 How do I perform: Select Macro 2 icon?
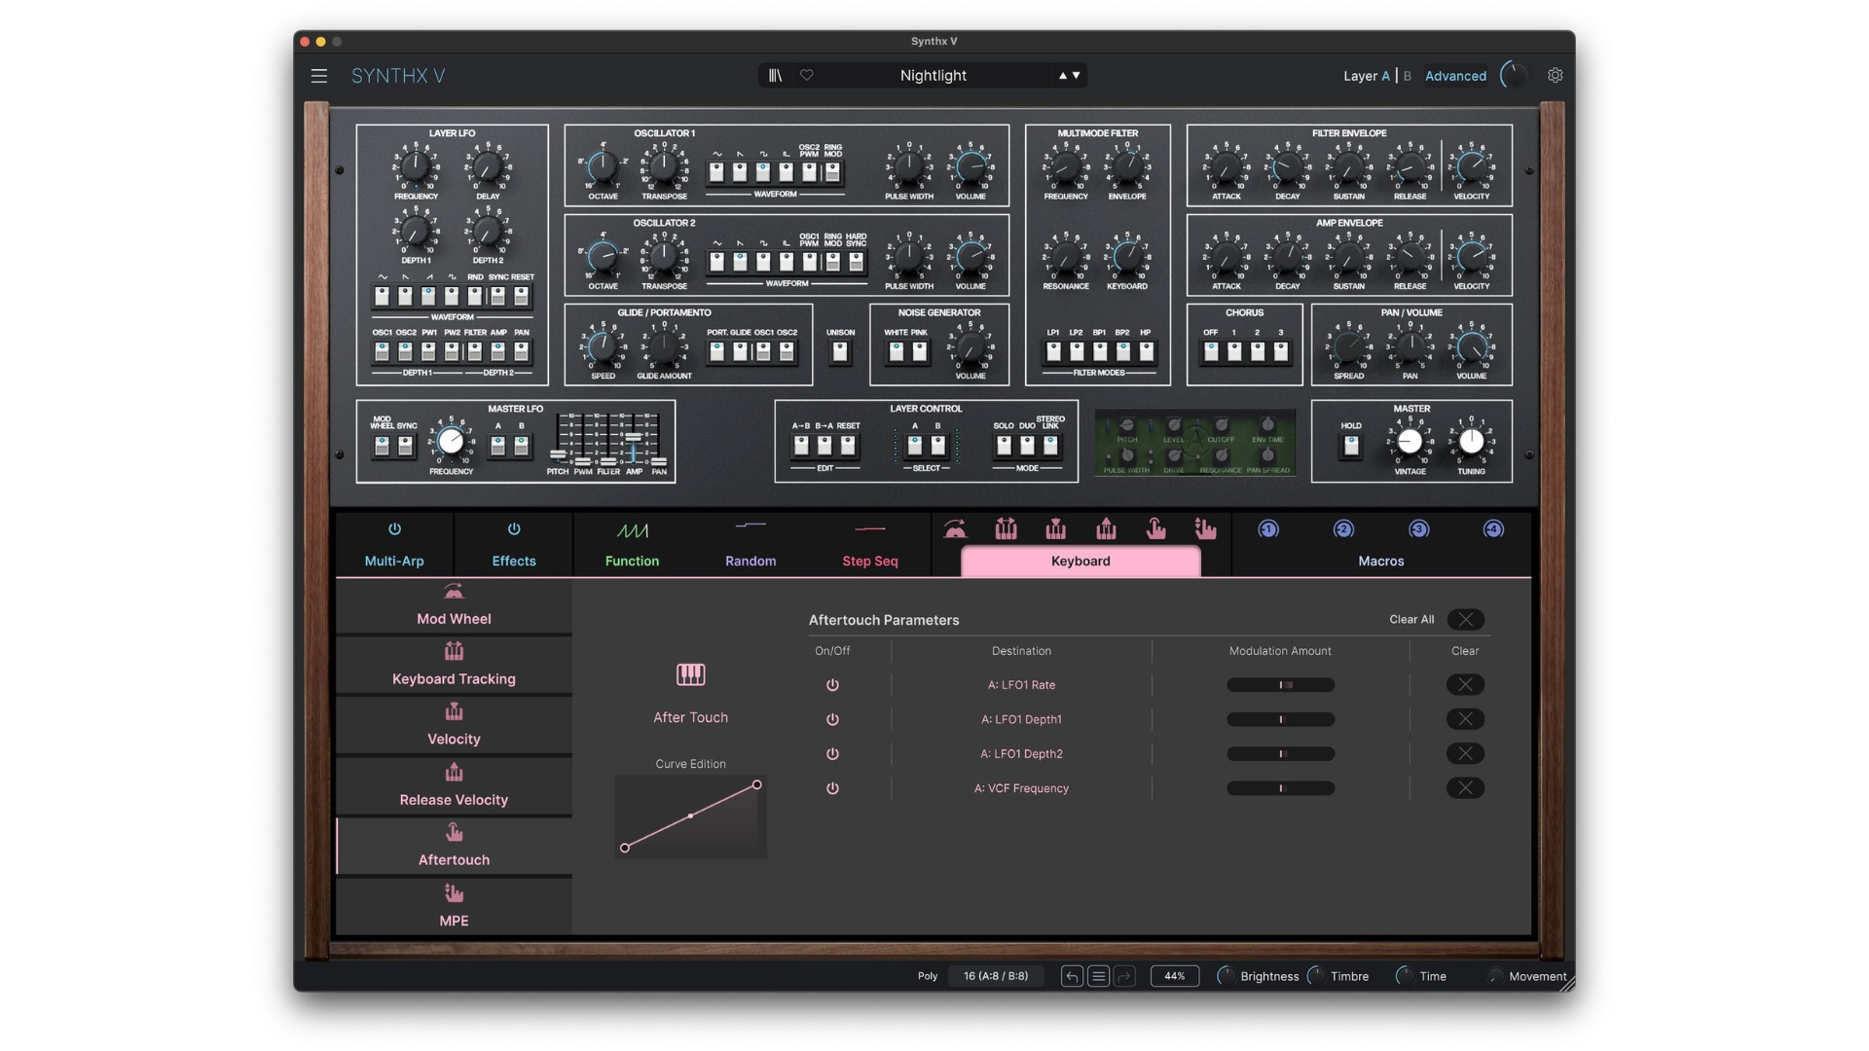click(1343, 529)
